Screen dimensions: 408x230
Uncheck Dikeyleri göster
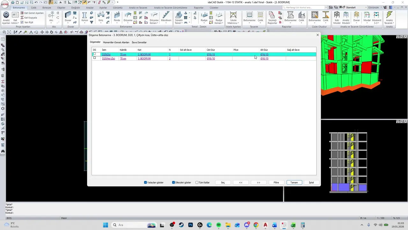tap(173, 182)
